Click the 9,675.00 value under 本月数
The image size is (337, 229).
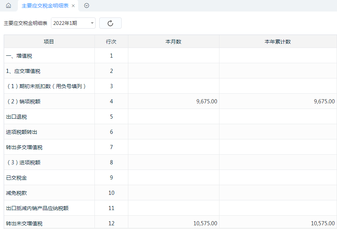coord(207,101)
